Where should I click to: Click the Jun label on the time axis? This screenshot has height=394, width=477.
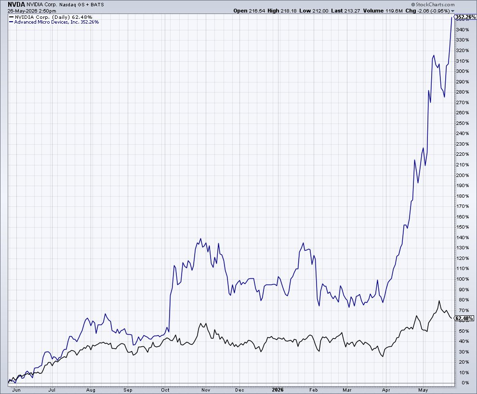pyautogui.click(x=16, y=390)
